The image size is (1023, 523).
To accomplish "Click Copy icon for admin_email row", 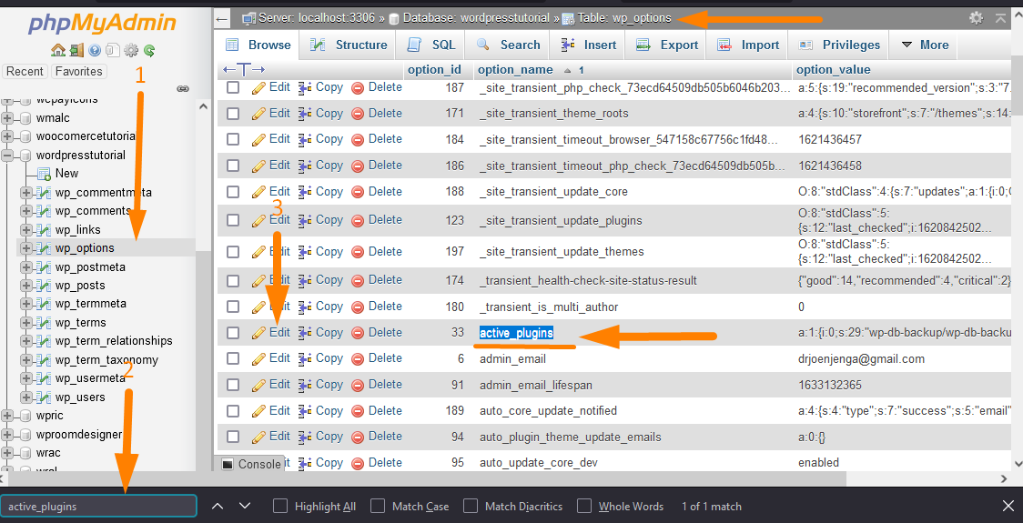I will [305, 358].
